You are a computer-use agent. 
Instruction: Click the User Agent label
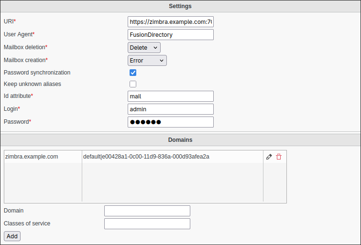coord(19,34)
